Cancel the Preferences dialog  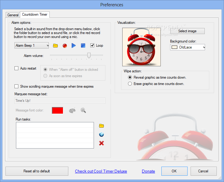pyautogui.click(x=204, y=171)
